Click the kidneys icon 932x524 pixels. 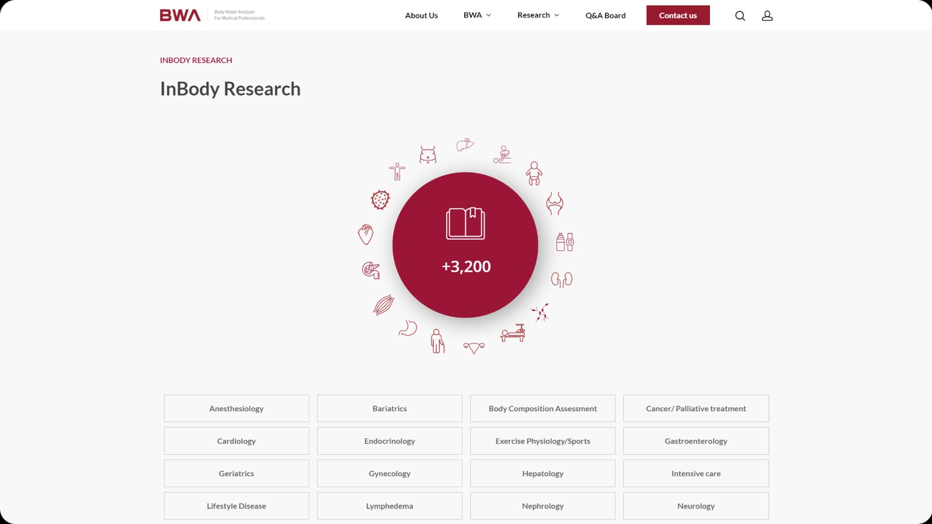(x=562, y=280)
